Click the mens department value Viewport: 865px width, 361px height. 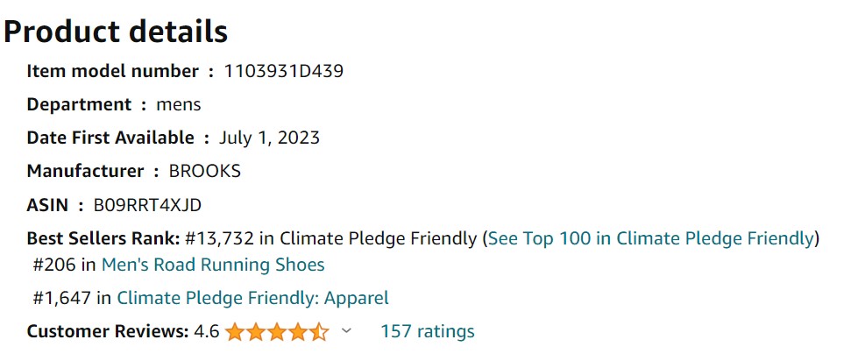point(179,105)
